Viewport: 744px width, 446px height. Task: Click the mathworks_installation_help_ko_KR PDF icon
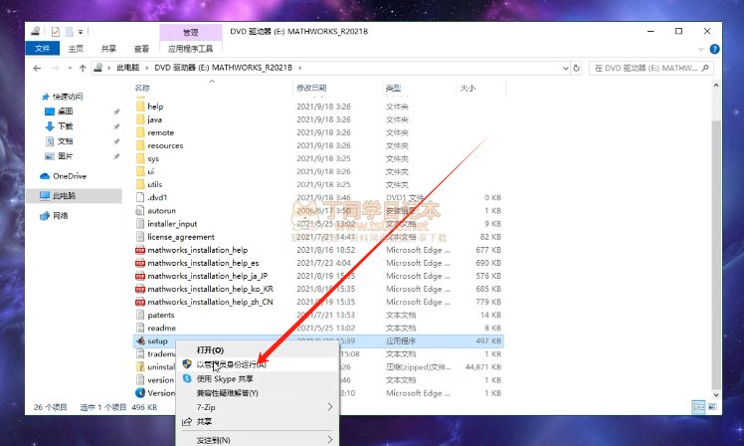[x=140, y=289]
